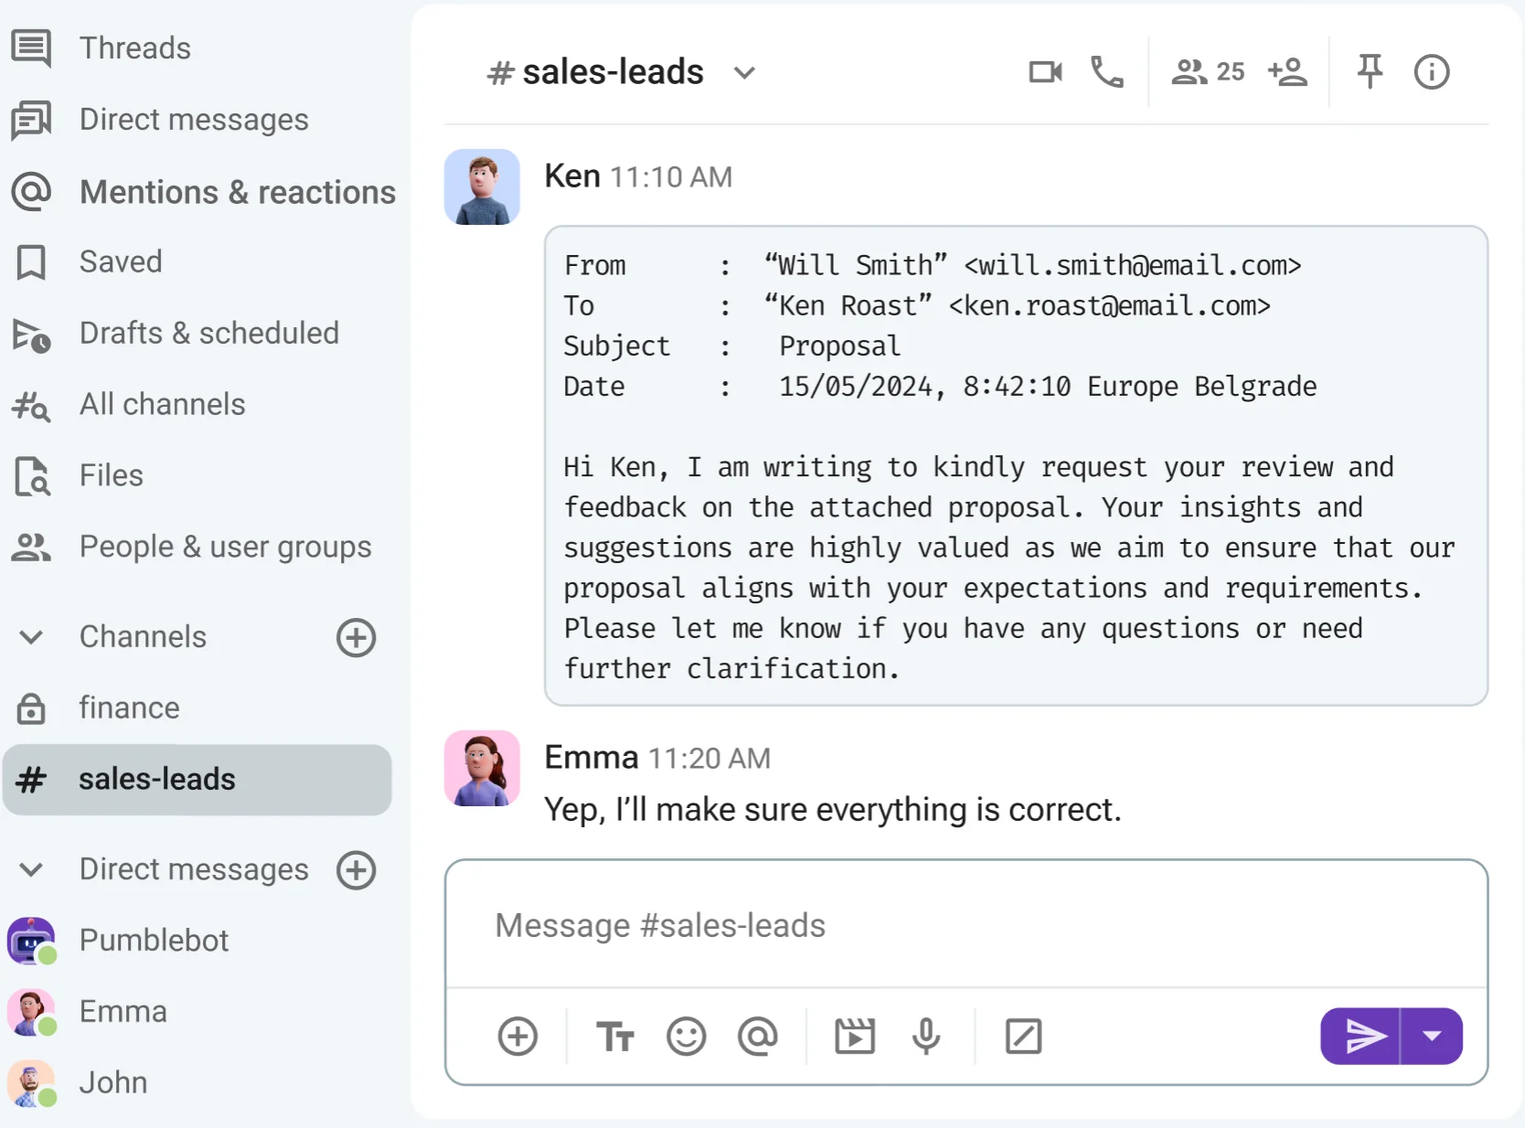Go to Drafts & scheduled
The image size is (1525, 1128).
pyautogui.click(x=208, y=334)
